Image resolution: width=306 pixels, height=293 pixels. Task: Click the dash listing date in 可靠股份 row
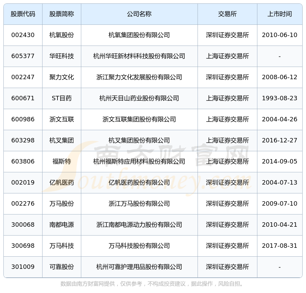(280, 267)
